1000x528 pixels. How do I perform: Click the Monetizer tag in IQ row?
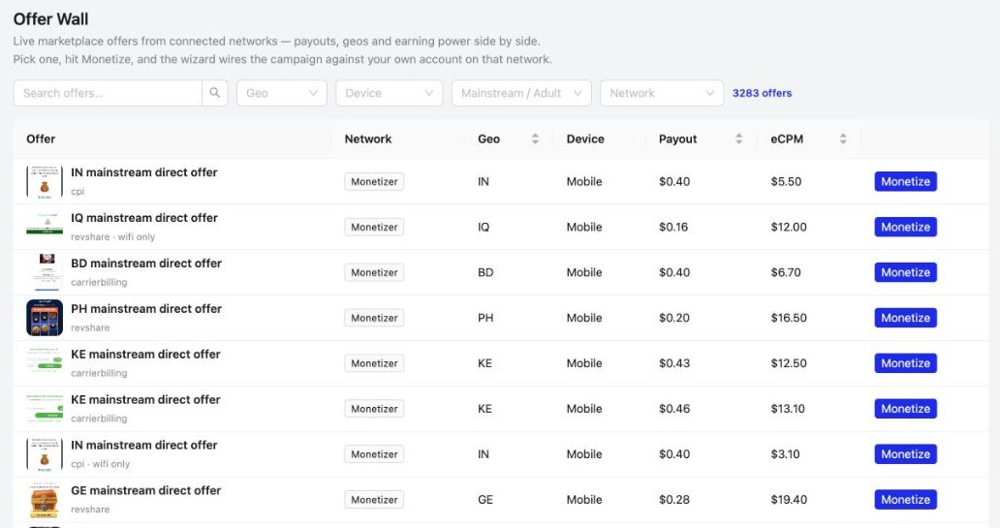pyautogui.click(x=374, y=227)
